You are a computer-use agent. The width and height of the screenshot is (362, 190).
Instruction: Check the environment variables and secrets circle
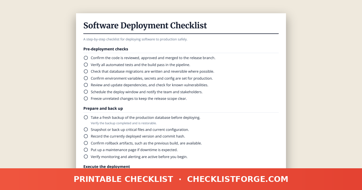pyautogui.click(x=86, y=78)
